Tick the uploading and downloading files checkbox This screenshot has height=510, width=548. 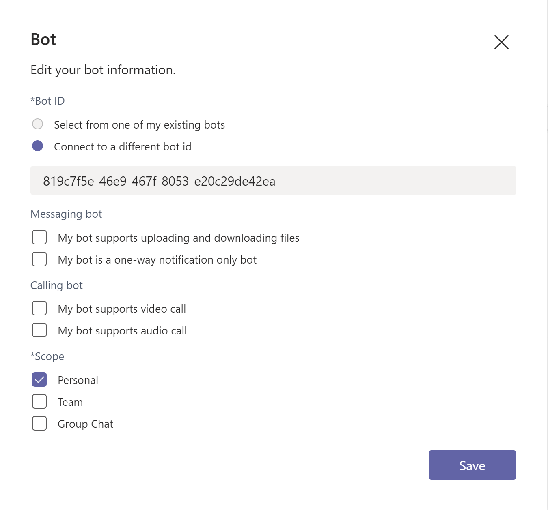coord(39,237)
